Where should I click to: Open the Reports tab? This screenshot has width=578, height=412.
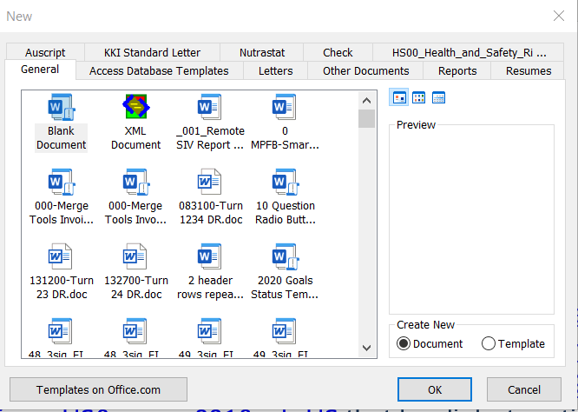457,71
